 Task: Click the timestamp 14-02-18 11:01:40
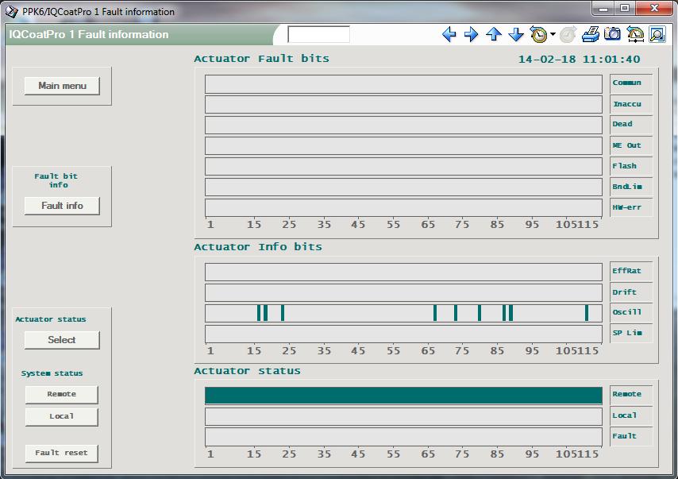pyautogui.click(x=579, y=60)
